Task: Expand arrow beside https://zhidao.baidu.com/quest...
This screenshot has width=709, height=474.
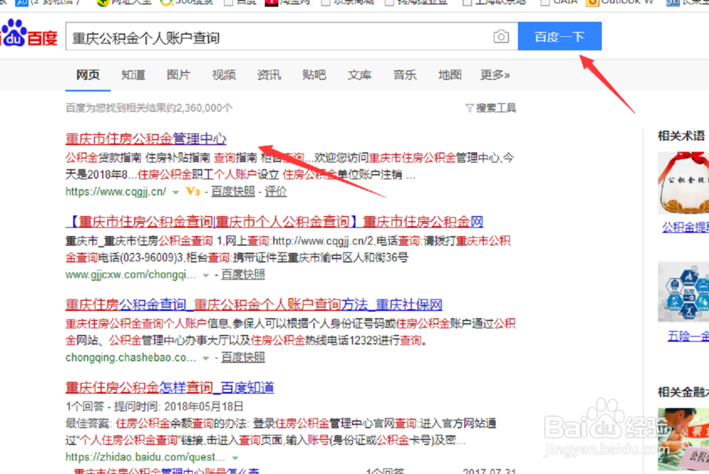Action: (235, 458)
